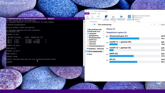Select Локальный диск in the sidebar
165x93 pixels.
click(x=96, y=46)
